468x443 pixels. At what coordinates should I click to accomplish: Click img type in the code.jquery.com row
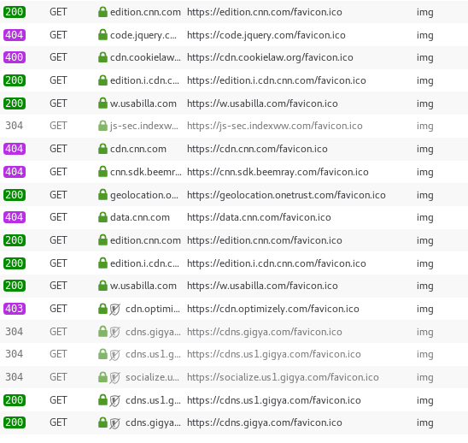coord(425,35)
